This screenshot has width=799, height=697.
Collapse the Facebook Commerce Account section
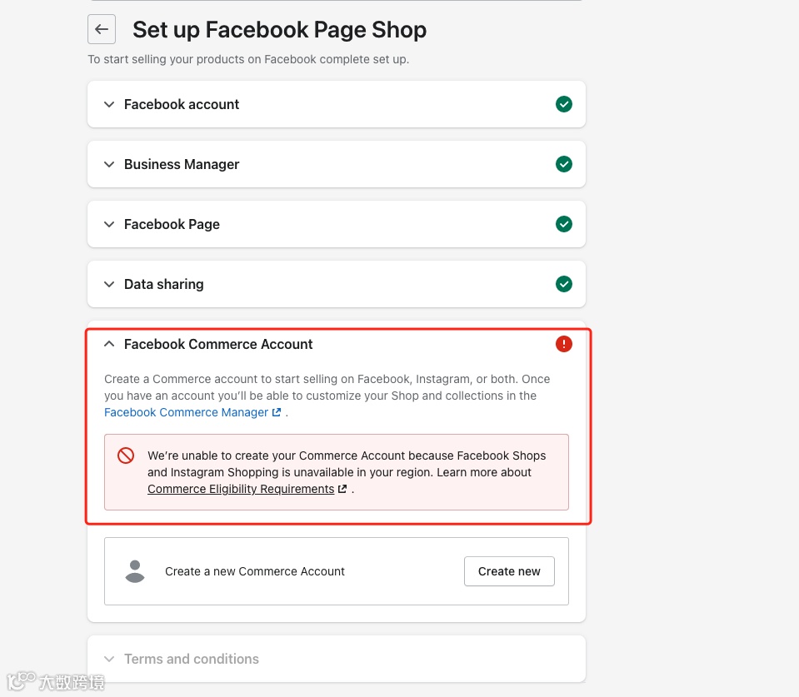pyautogui.click(x=109, y=344)
